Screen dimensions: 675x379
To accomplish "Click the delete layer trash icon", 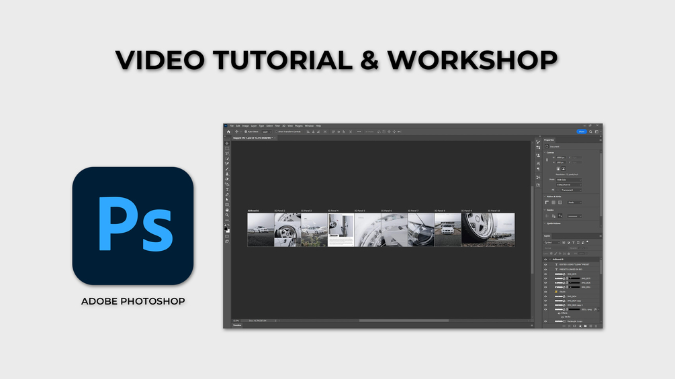I will pyautogui.click(x=596, y=326).
